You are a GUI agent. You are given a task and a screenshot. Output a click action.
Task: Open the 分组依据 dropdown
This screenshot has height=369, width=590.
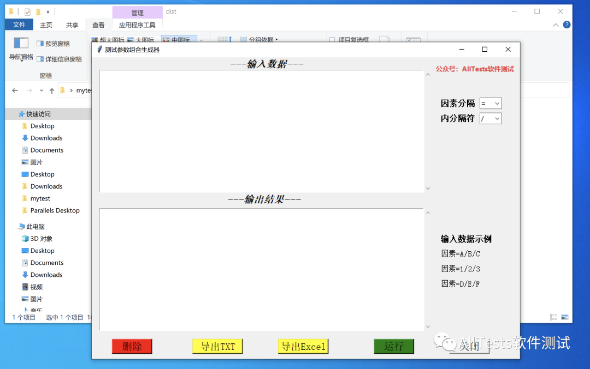click(259, 39)
